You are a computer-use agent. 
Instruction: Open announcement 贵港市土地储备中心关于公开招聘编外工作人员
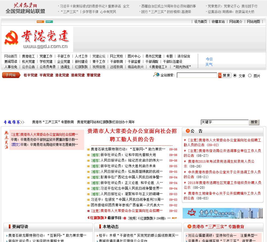222,196
